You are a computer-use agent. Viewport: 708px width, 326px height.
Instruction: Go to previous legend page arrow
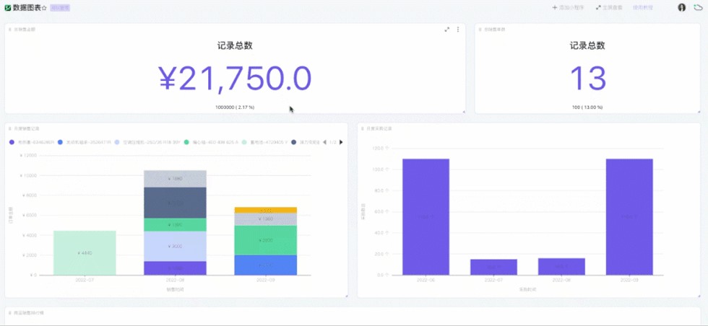(x=324, y=142)
